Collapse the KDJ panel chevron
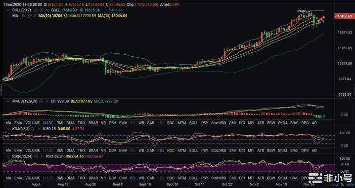 [x=8, y=129]
